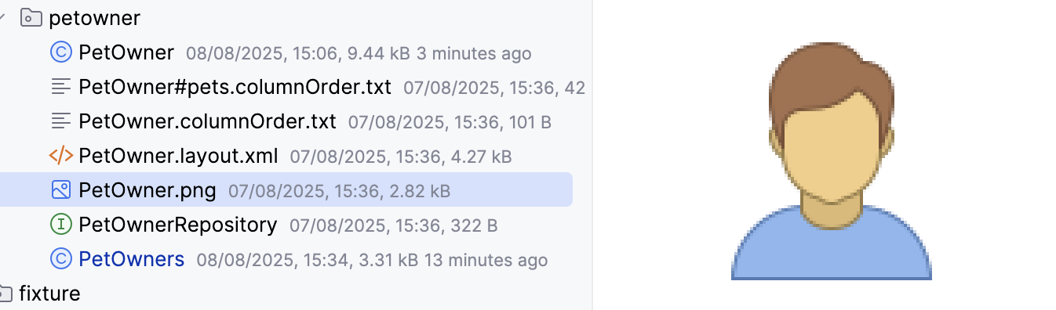This screenshot has height=310, width=1056.
Task: Click the text file icon beside PetOwner.columnOrder.txt
Action: (x=60, y=121)
